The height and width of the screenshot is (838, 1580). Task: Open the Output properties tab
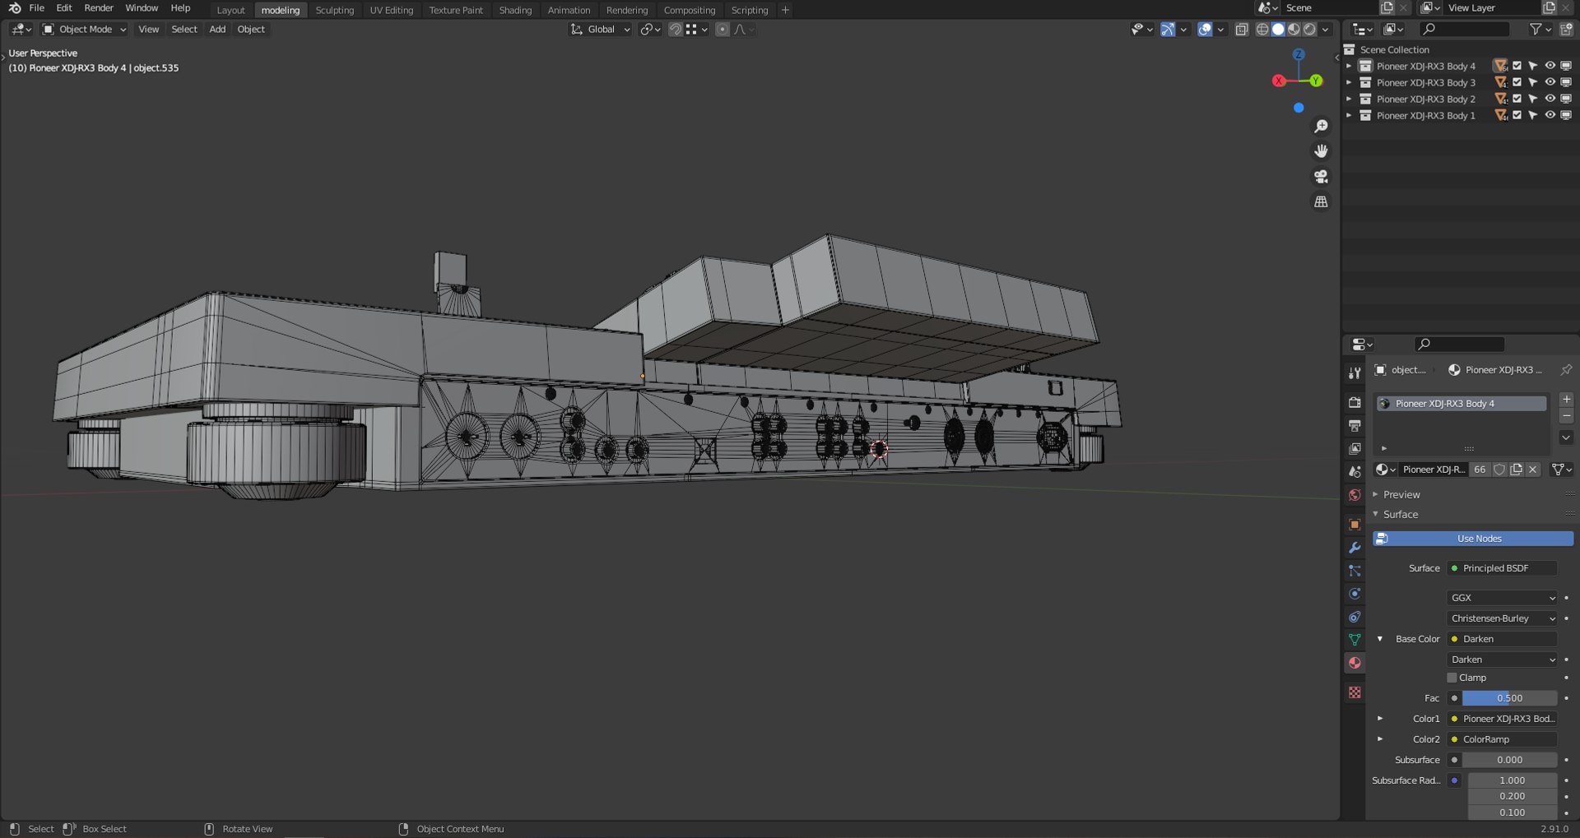click(x=1355, y=425)
